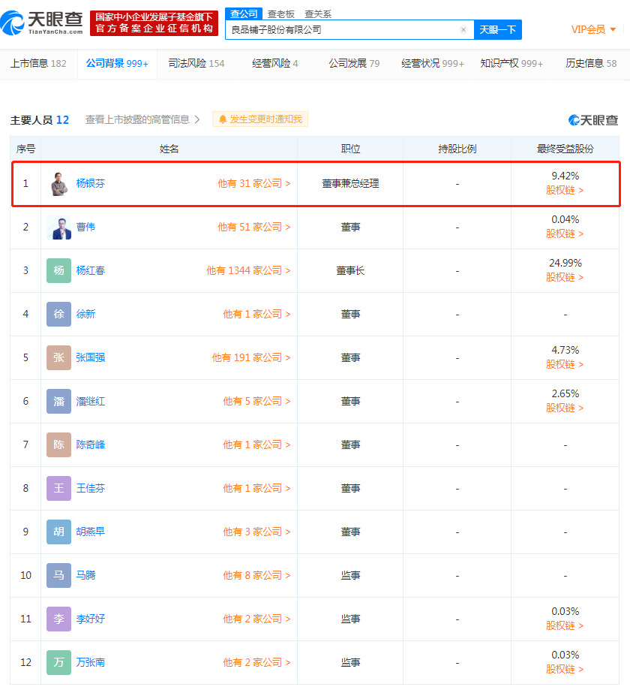
Task: Open the 历史信息 58 tab
Action: [591, 64]
